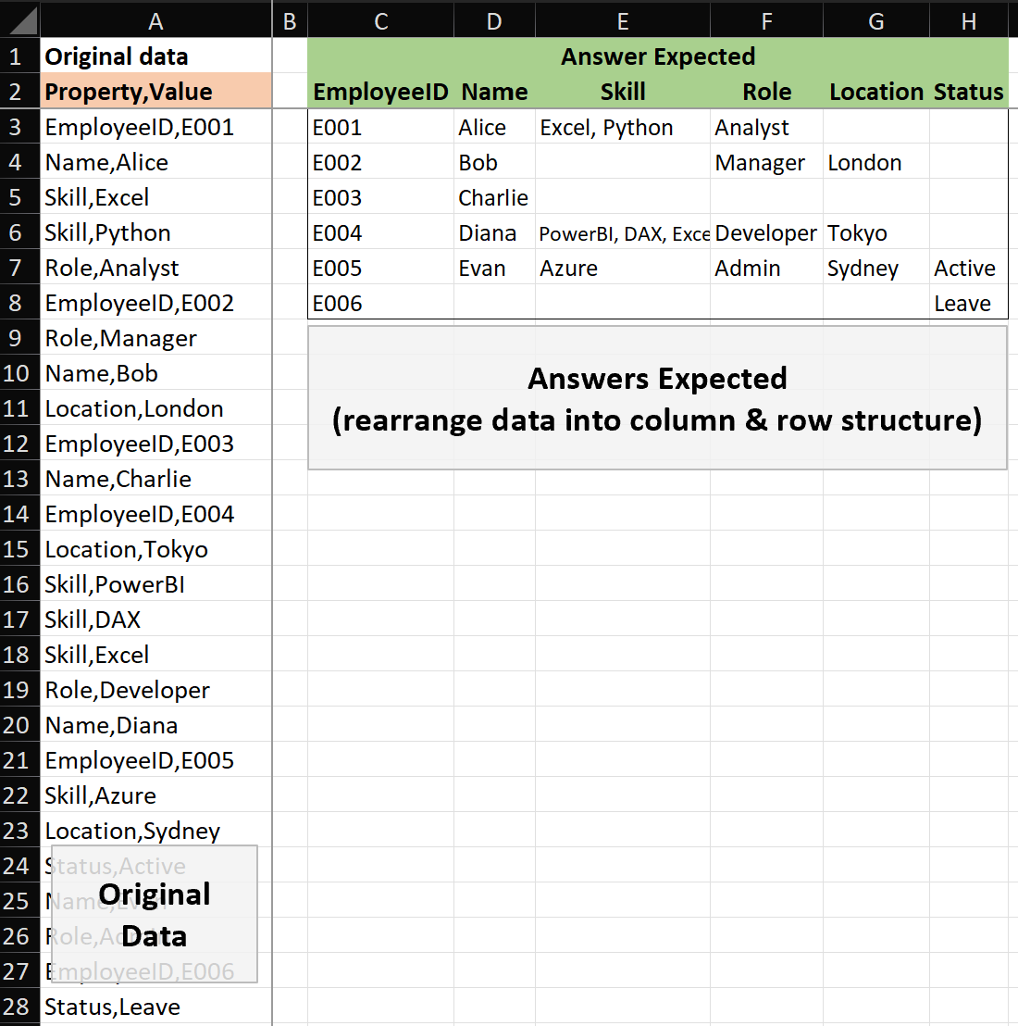Viewport: 1018px width, 1026px height.
Task: Click result cell 'Analyst'
Action: tap(766, 126)
